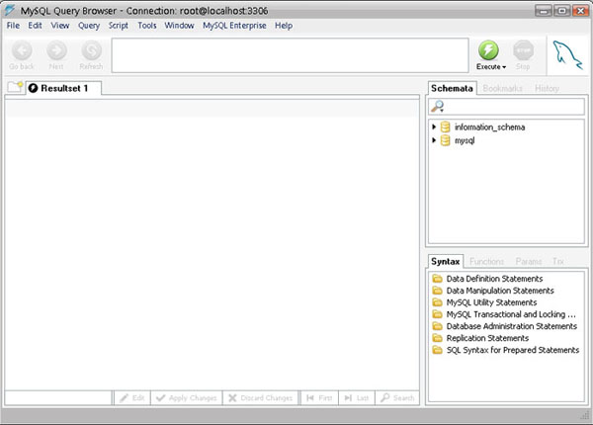Click the Search button in resultset bar
This screenshot has width=593, height=425.
[x=397, y=397]
